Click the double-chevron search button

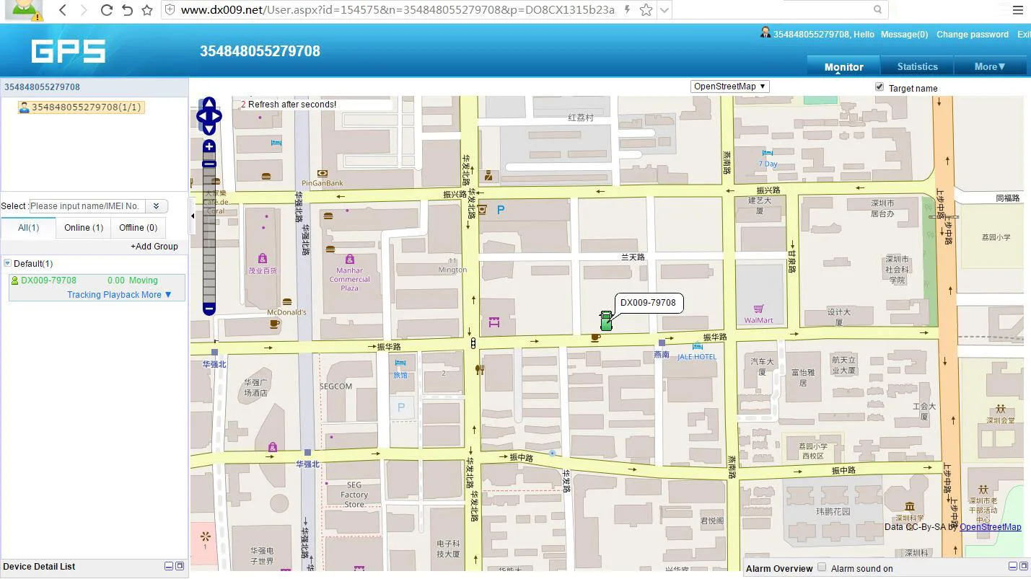(157, 206)
